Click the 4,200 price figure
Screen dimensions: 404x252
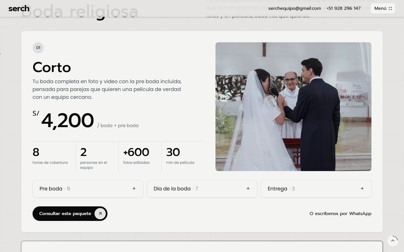(67, 120)
